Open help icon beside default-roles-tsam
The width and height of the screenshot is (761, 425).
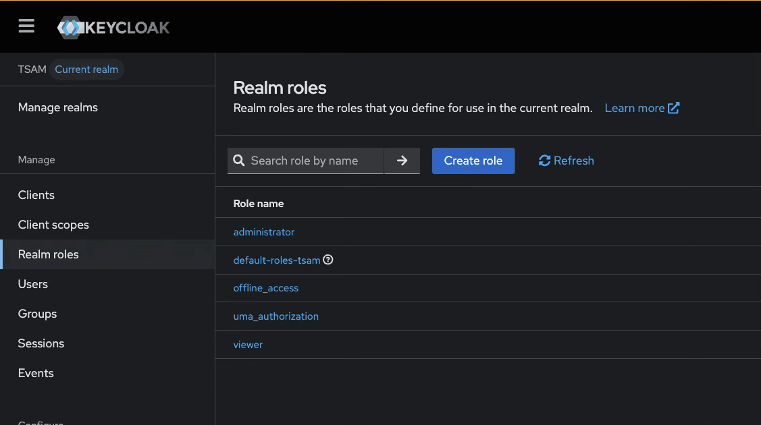[328, 260]
